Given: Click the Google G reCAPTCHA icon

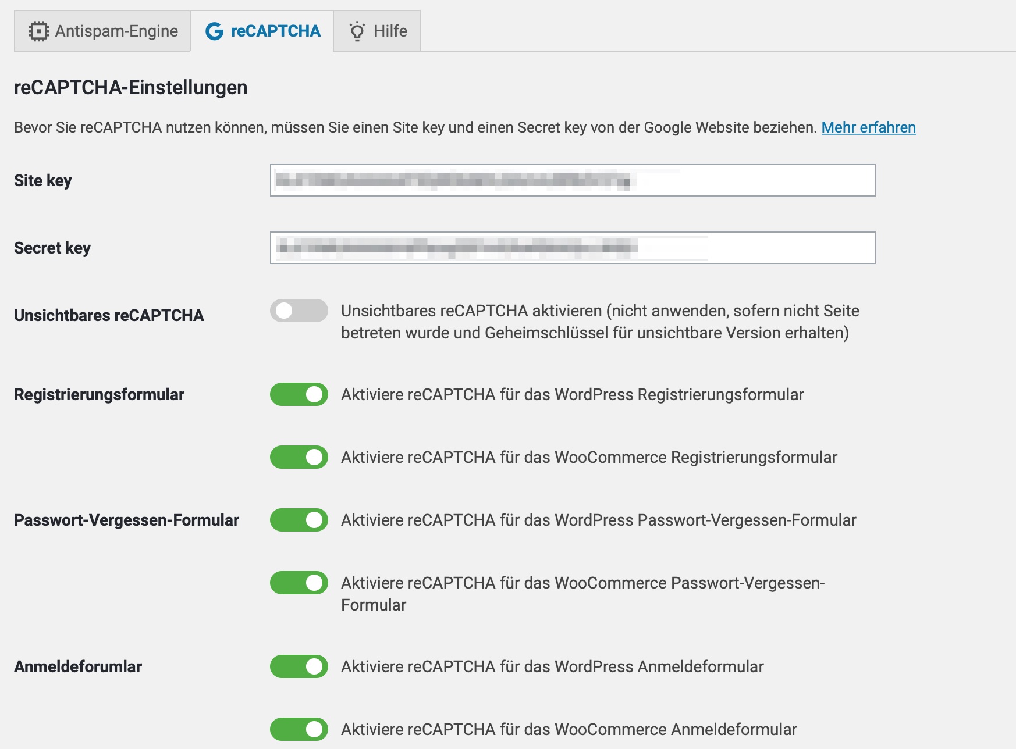Looking at the screenshot, I should pos(214,31).
